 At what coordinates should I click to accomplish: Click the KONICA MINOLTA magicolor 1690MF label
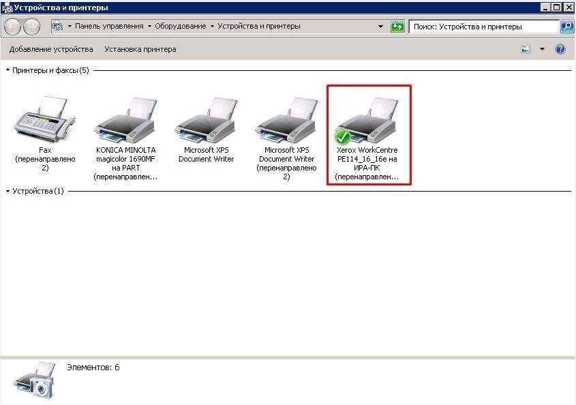(125, 163)
